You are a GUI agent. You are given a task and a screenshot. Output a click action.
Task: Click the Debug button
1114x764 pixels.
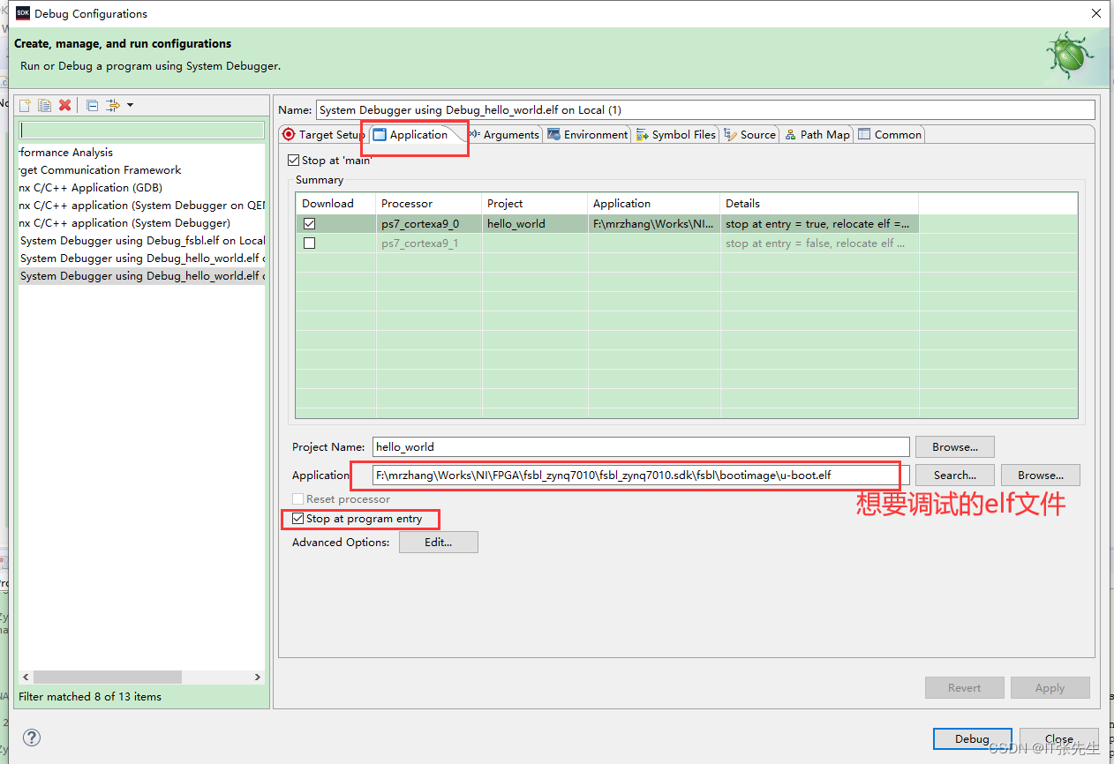972,739
